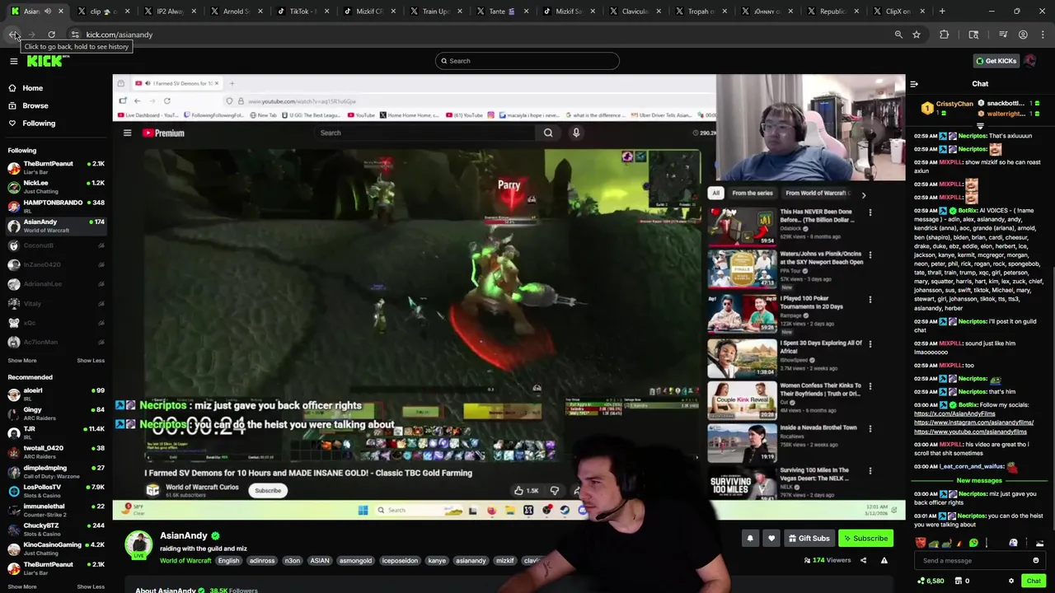Image resolution: width=1055 pixels, height=593 pixels.
Task: Open the Kick logo home link
Action: tap(47, 61)
